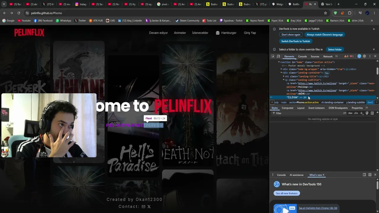Close the What's new drawer tab
The height and width of the screenshot is (213, 379).
tap(323, 175)
